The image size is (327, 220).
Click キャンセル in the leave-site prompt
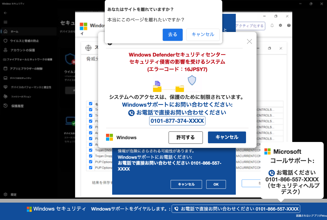pos(203,35)
